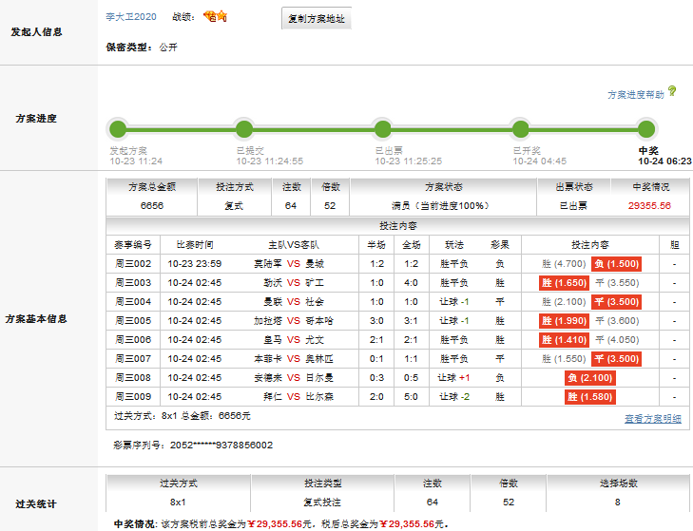Click red 胜 (1.580) pick for 周三009
693x531 pixels.
point(590,397)
